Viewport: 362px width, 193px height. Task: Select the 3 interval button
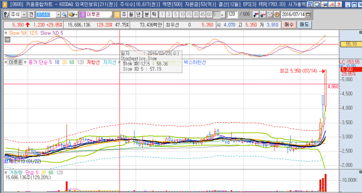click(x=169, y=15)
